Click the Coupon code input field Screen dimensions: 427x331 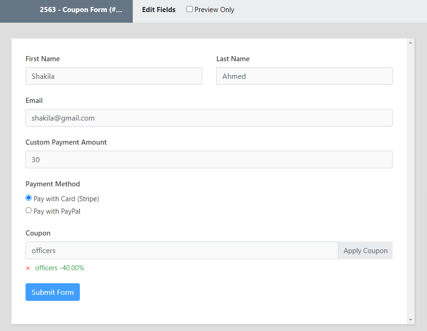pos(182,250)
